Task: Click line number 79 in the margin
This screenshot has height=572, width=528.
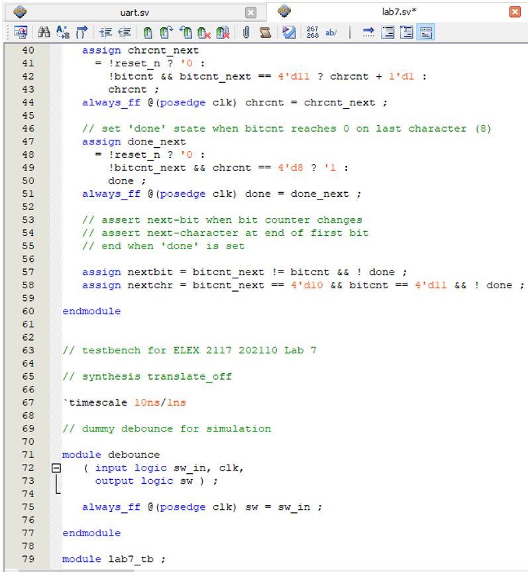Action: tap(28, 559)
